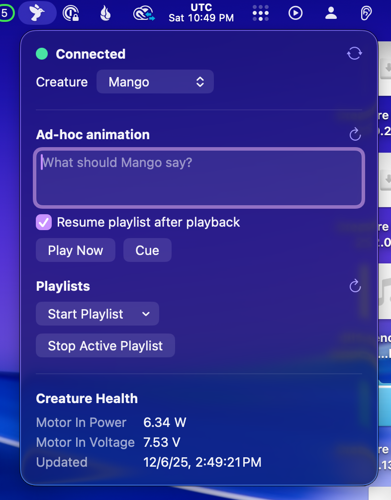Click the Updated label
391x500 pixels.
[x=62, y=462]
